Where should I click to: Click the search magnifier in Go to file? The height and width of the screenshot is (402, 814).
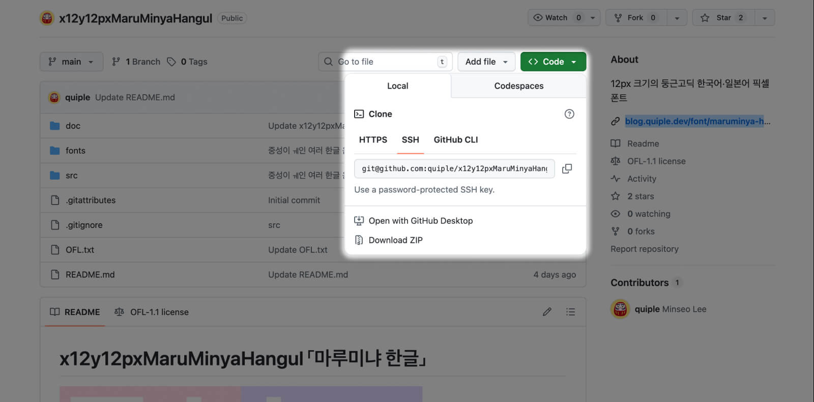pos(328,62)
